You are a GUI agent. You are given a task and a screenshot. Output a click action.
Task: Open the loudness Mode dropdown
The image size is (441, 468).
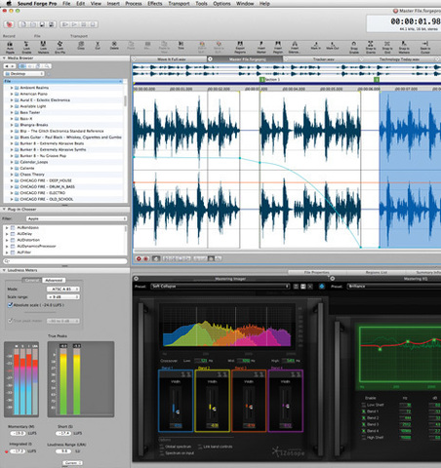tap(63, 289)
